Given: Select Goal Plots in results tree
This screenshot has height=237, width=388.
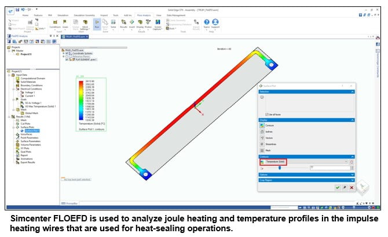Looking at the screenshot, I should pyautogui.click(x=25, y=152).
